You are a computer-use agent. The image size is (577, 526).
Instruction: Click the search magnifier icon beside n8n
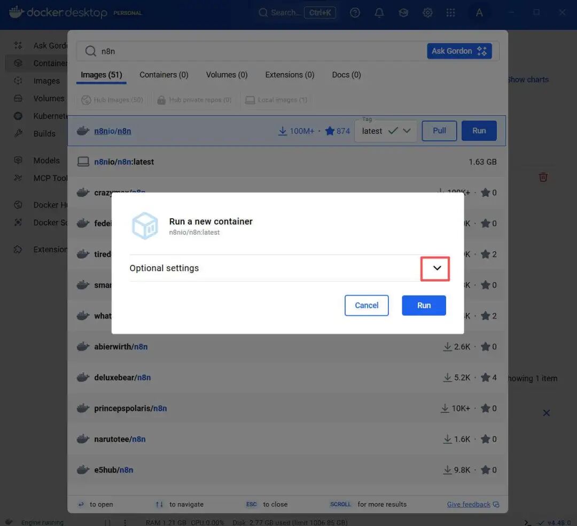point(90,51)
